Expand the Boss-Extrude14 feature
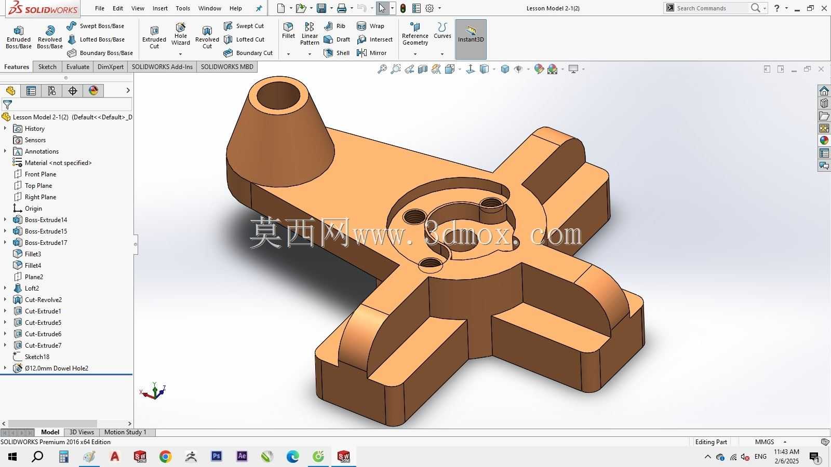Image resolution: width=831 pixels, height=467 pixels. (x=5, y=219)
